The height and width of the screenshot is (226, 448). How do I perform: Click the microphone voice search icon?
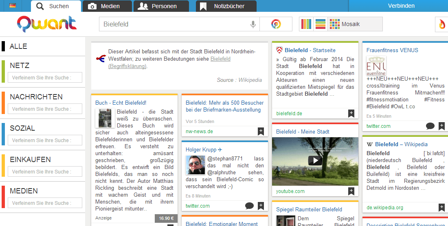253,24
